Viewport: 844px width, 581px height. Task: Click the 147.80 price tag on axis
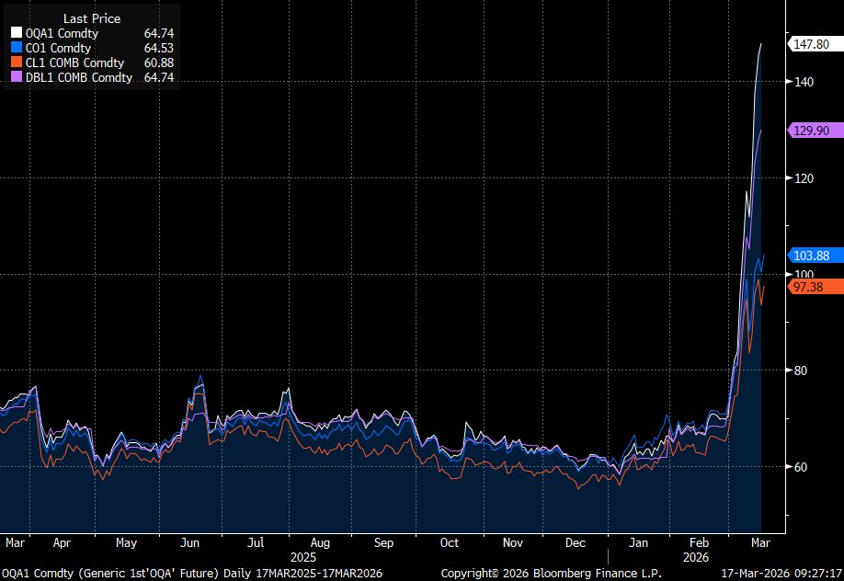point(813,43)
